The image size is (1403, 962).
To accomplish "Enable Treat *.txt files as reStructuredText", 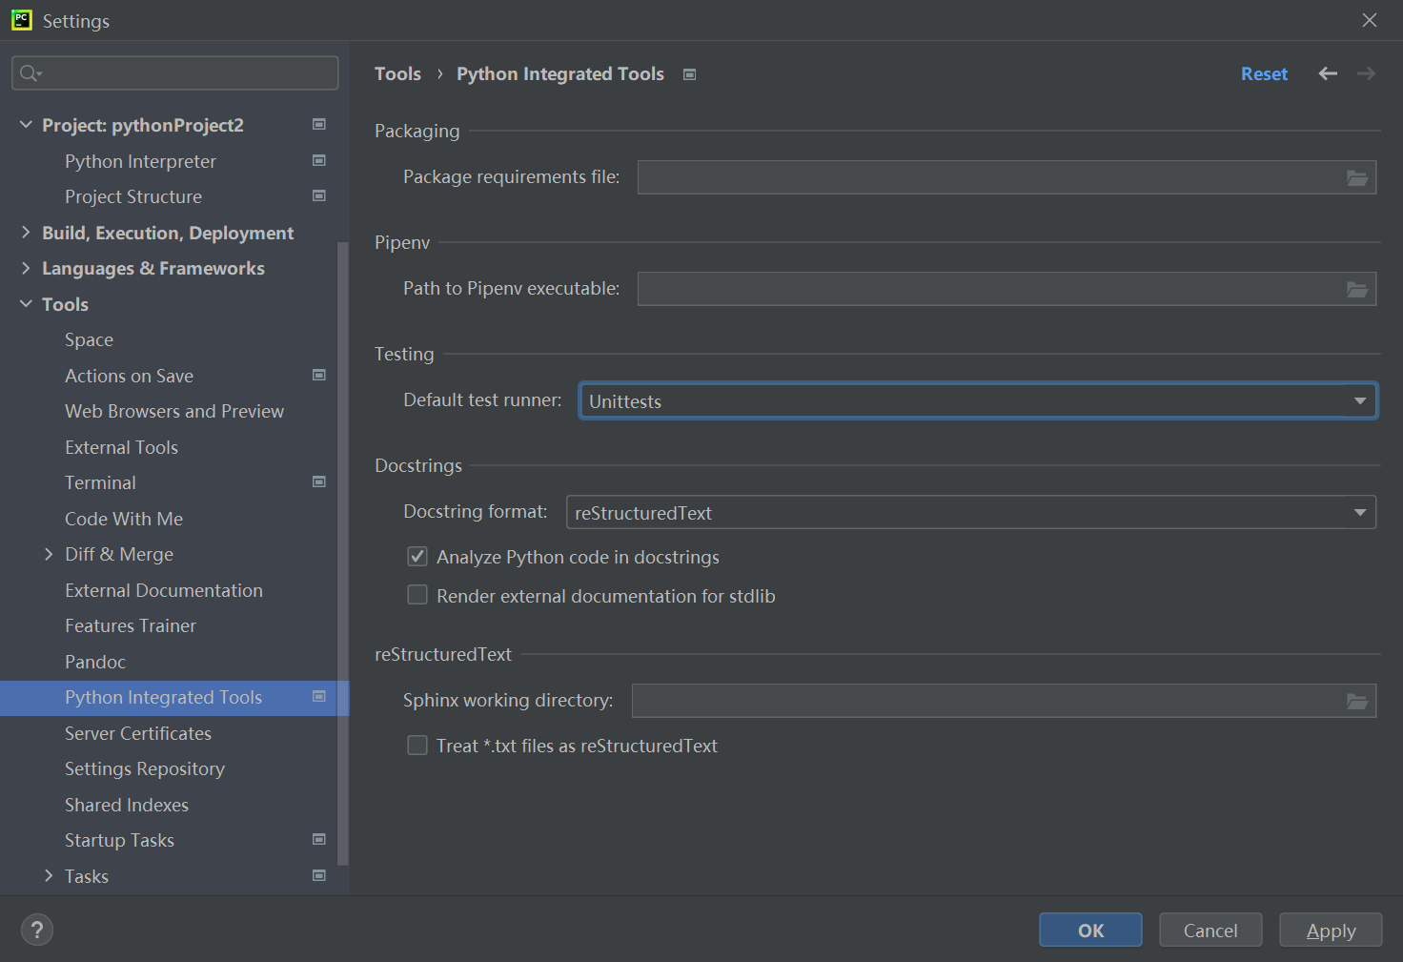I will pos(417,745).
